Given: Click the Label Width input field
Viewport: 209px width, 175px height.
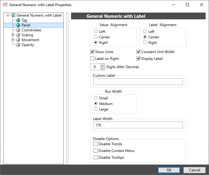Looking at the screenshot, I should click(x=138, y=125).
